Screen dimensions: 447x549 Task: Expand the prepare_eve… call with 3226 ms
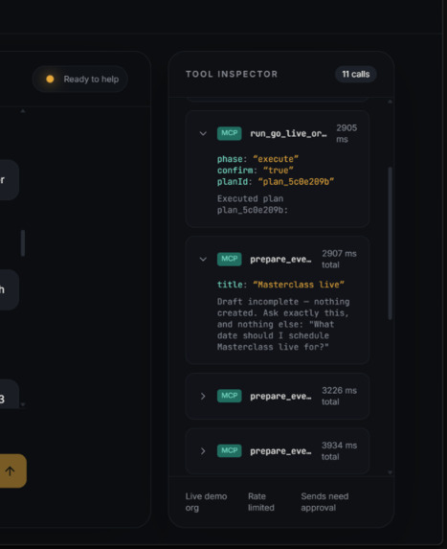pyautogui.click(x=203, y=396)
